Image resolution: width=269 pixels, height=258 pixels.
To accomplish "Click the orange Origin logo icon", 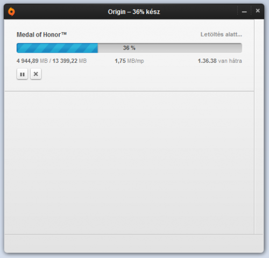I will (11, 12).
